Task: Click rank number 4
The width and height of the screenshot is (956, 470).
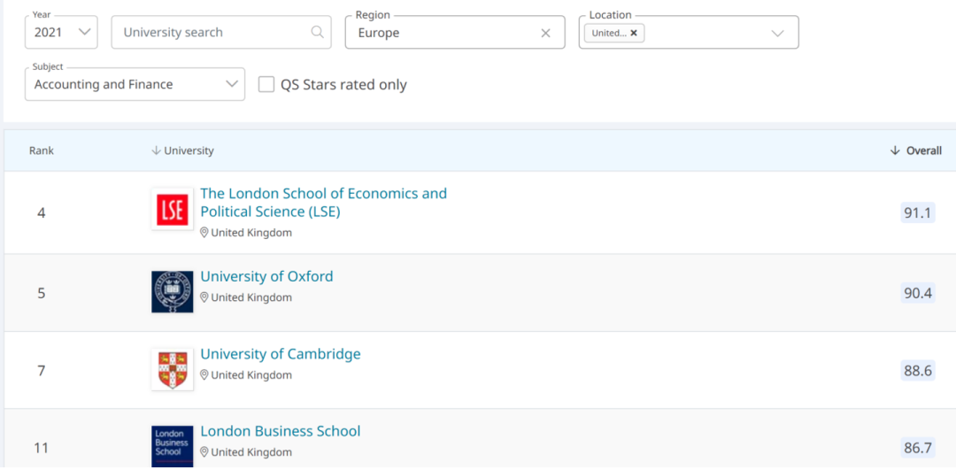Action: coord(42,213)
